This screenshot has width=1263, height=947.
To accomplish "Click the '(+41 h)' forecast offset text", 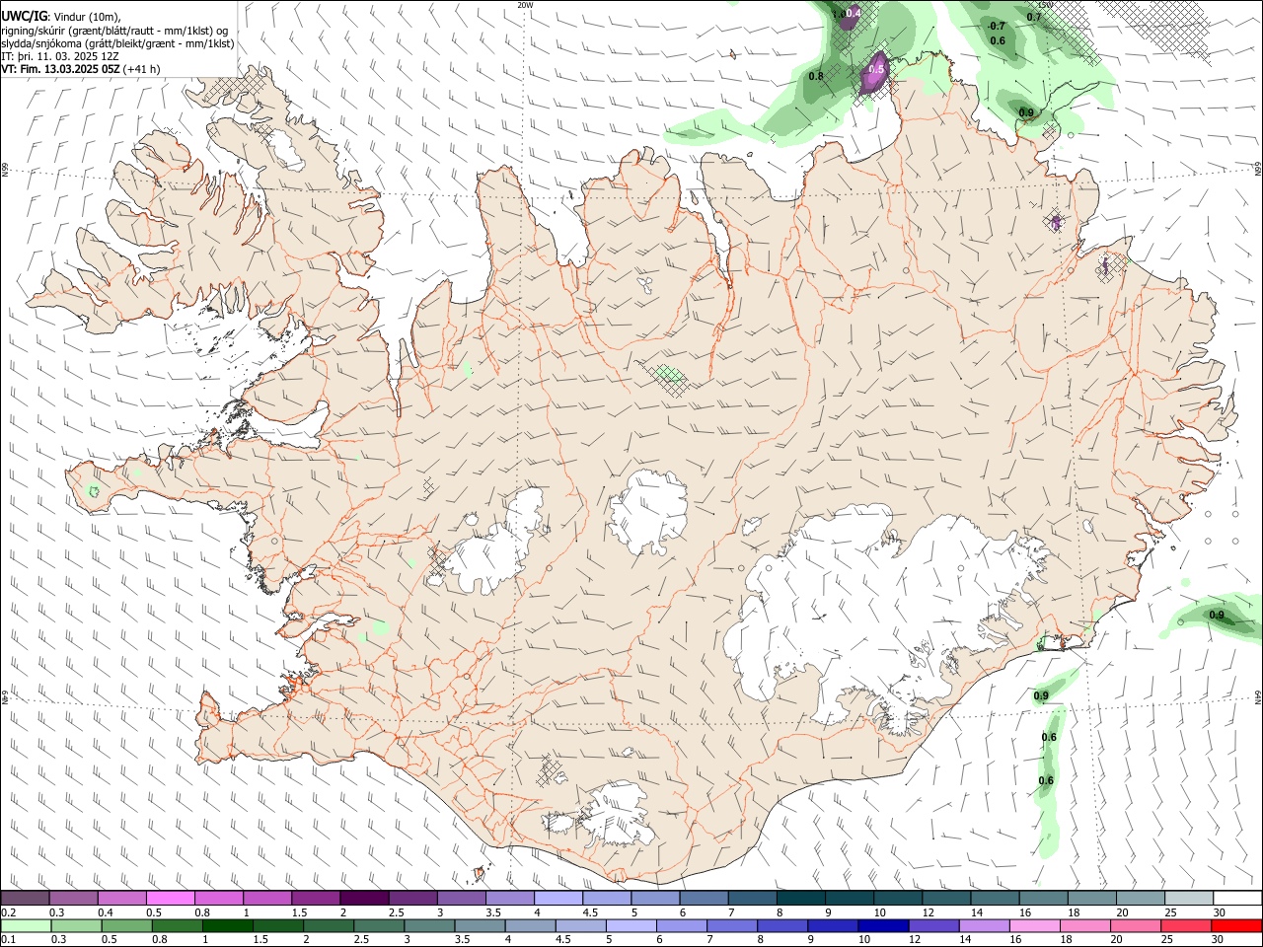I will [142, 69].
